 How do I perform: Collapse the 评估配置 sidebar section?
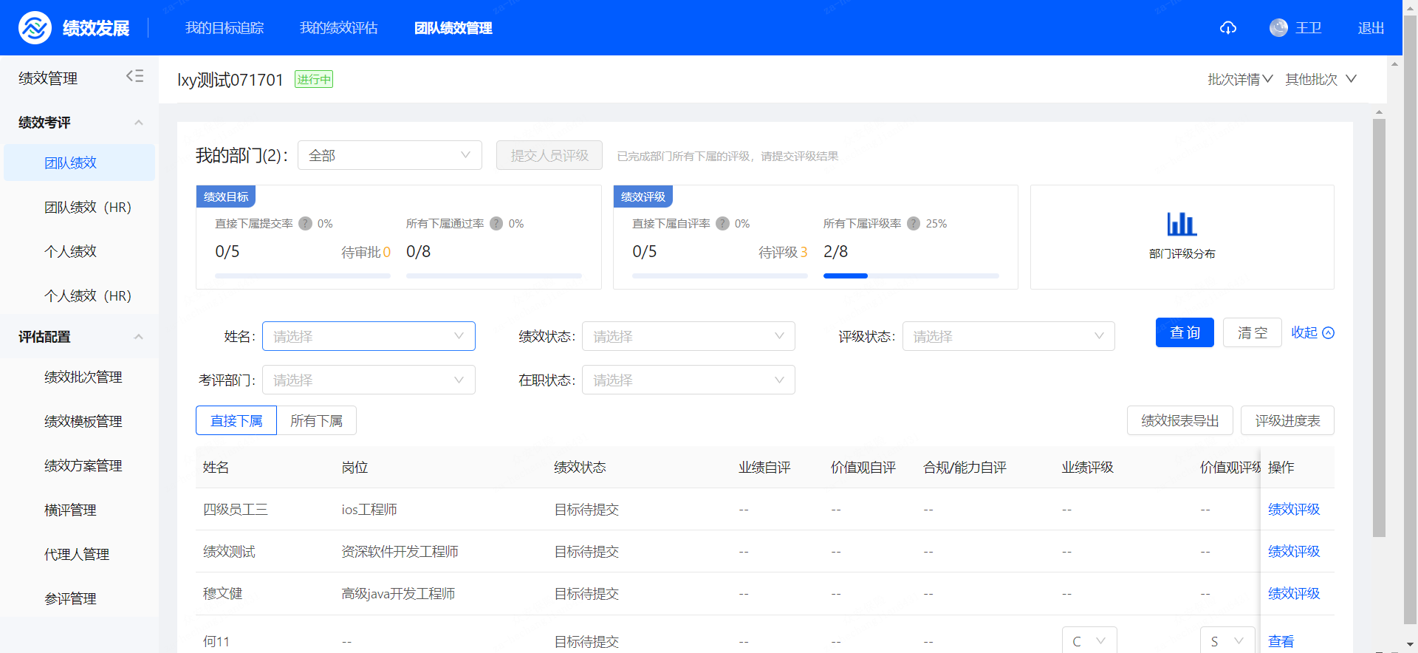[x=139, y=337]
